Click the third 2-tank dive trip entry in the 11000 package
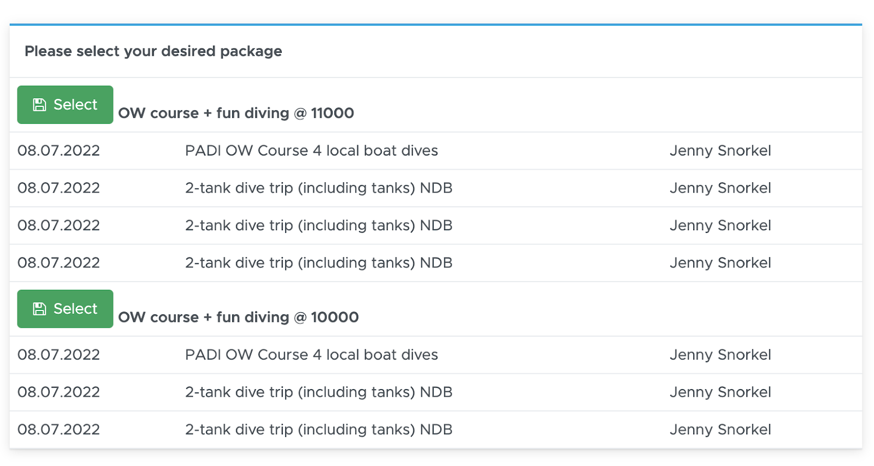874x466 pixels. (x=318, y=263)
